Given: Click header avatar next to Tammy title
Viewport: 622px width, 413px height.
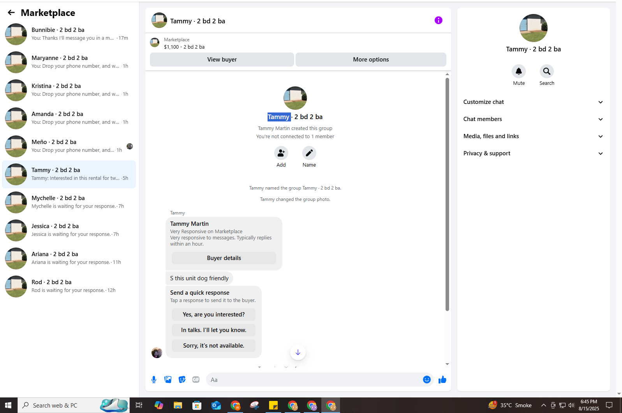Looking at the screenshot, I should coord(159,20).
